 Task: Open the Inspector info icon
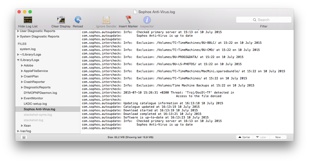pyautogui.click(x=147, y=20)
